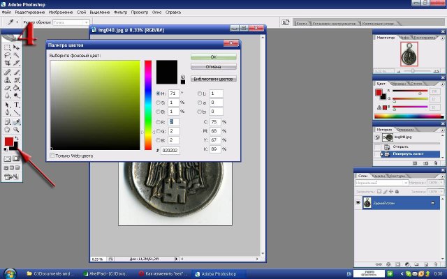Click OK in the color palette dialog
Viewport: 447px width, 279px height.
pos(214,57)
